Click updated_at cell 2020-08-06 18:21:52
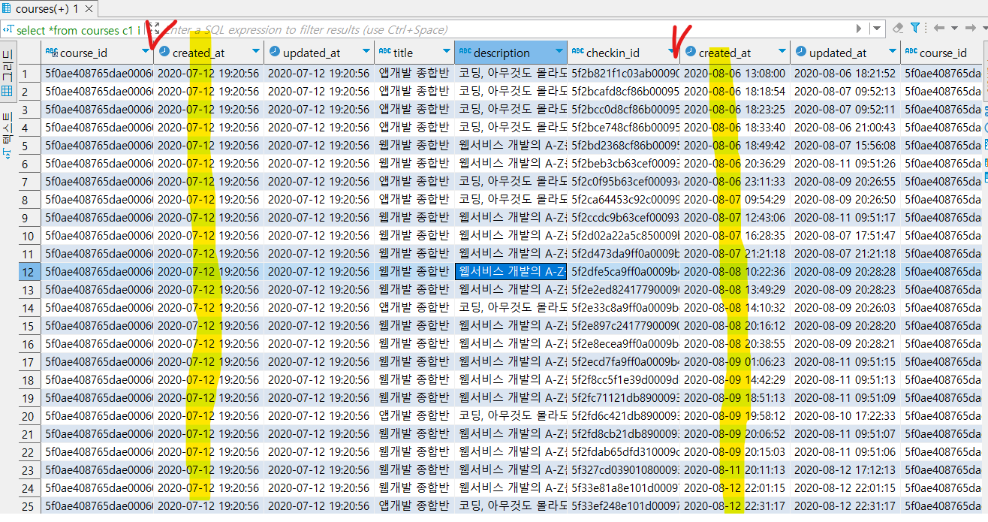 [845, 73]
